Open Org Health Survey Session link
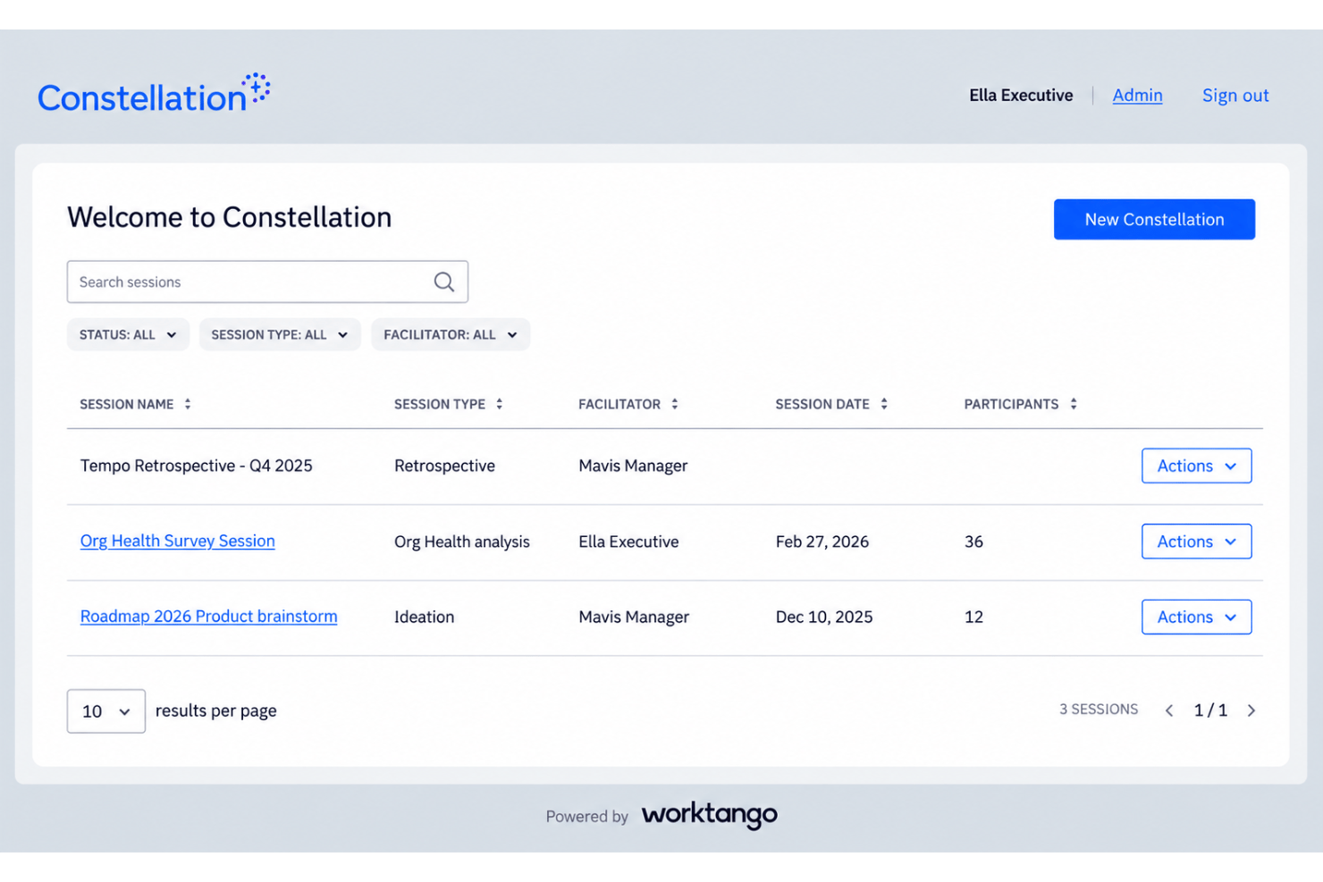 (178, 541)
